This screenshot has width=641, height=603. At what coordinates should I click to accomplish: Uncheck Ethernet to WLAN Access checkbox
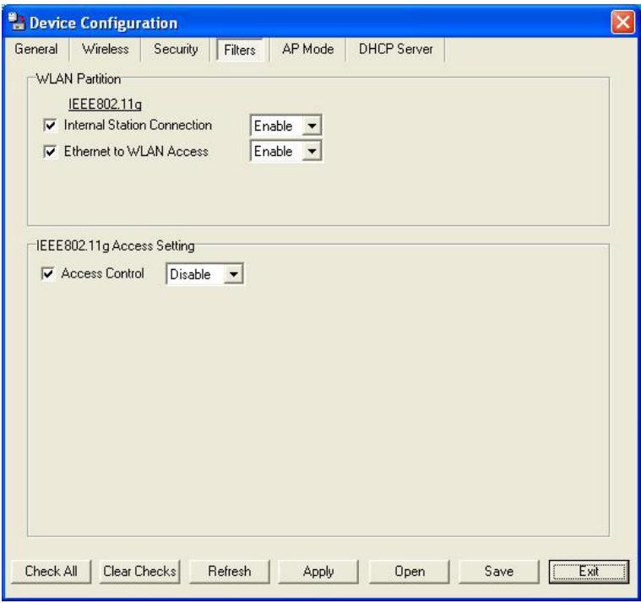(x=51, y=152)
